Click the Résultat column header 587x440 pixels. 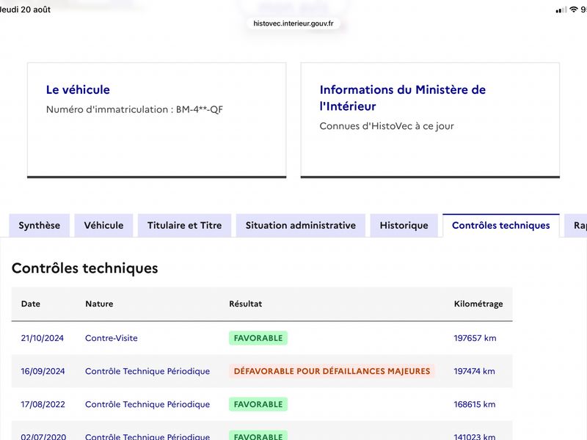(x=246, y=304)
